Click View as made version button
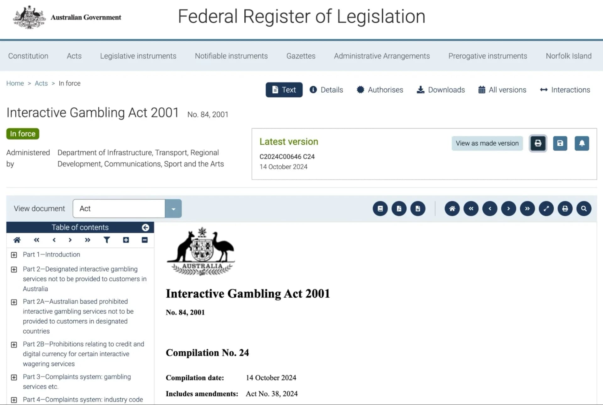The width and height of the screenshot is (603, 405). pos(487,143)
